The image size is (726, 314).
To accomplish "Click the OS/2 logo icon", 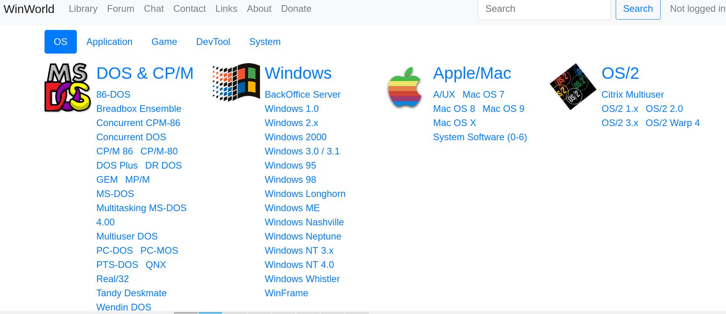I will 573,87.
